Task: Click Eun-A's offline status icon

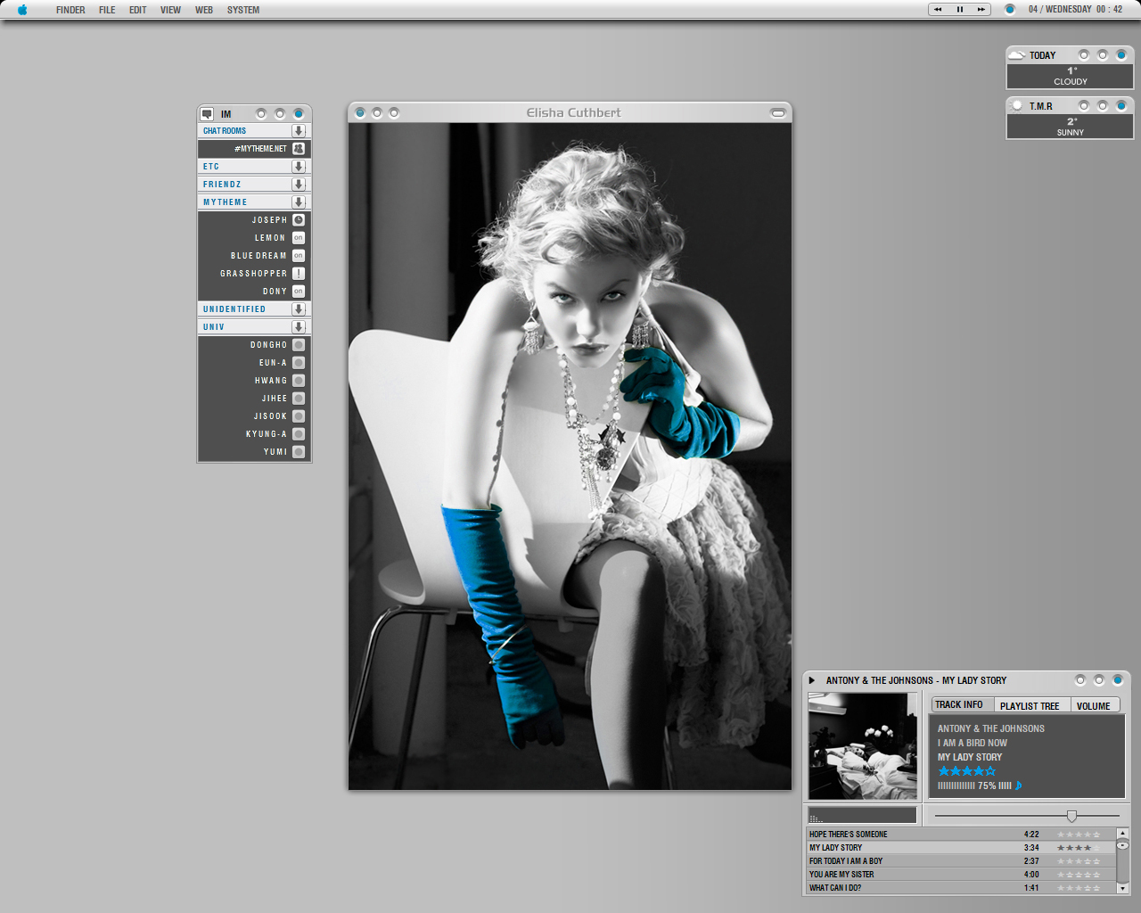Action: click(x=299, y=363)
